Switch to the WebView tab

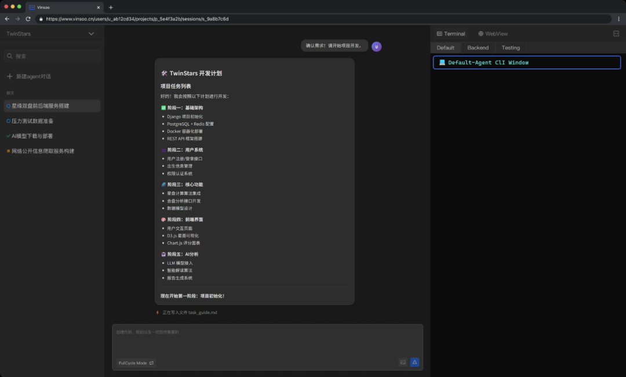(x=493, y=34)
